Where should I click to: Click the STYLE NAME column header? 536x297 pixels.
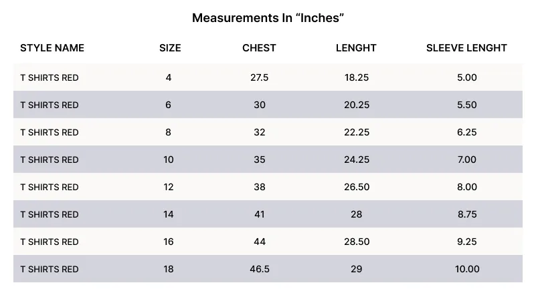52,48
